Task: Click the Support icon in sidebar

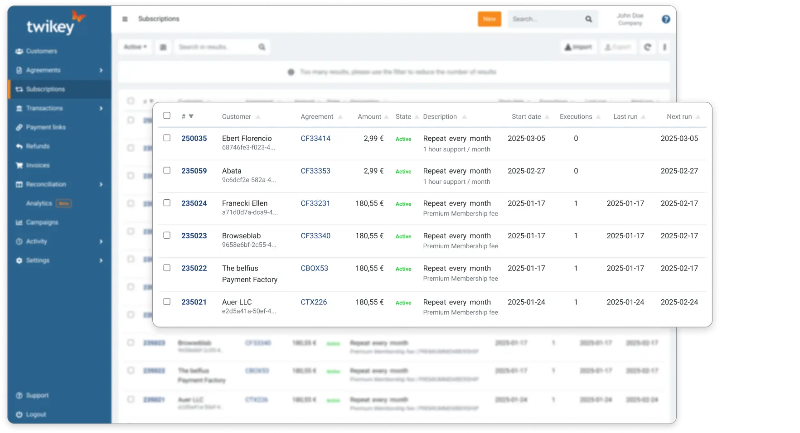Action: pyautogui.click(x=19, y=395)
